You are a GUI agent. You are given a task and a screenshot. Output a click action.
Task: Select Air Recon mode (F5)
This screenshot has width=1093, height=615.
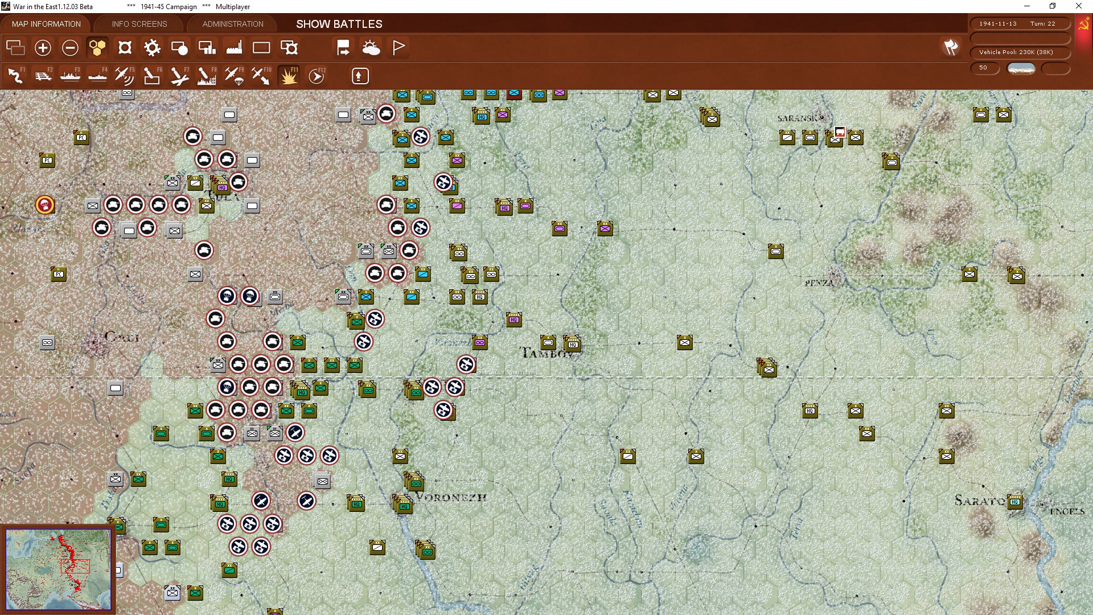click(x=125, y=76)
